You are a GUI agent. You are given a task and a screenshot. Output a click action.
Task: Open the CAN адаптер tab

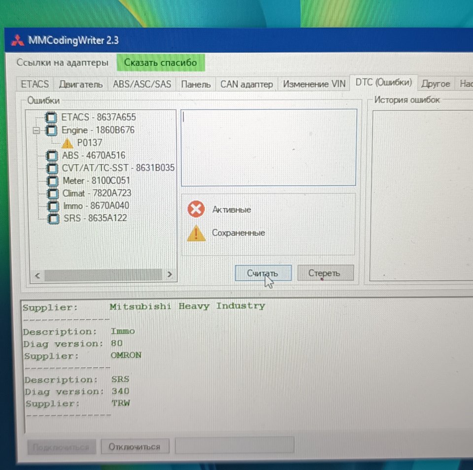click(x=246, y=84)
